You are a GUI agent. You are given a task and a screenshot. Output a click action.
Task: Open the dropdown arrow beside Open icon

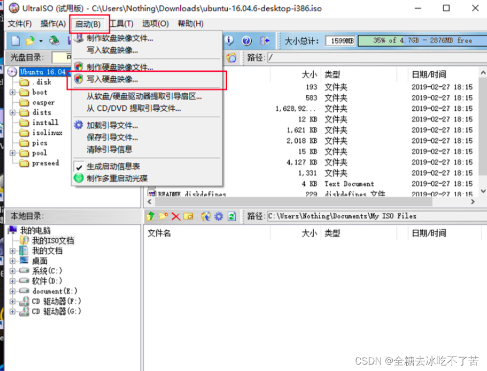pos(41,41)
